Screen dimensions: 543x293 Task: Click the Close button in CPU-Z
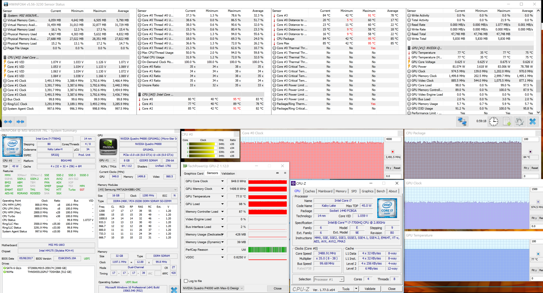[x=392, y=289]
